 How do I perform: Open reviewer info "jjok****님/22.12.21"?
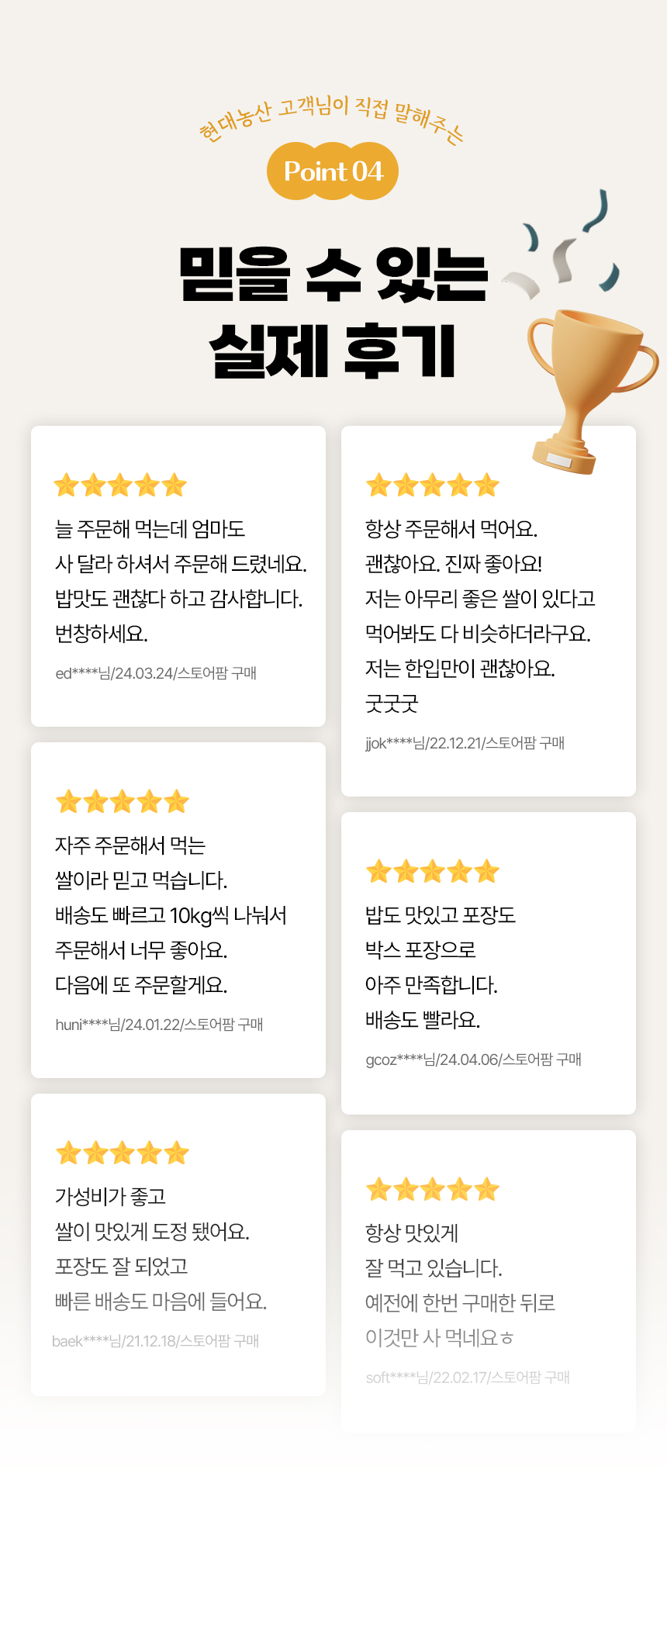pyautogui.click(x=465, y=743)
